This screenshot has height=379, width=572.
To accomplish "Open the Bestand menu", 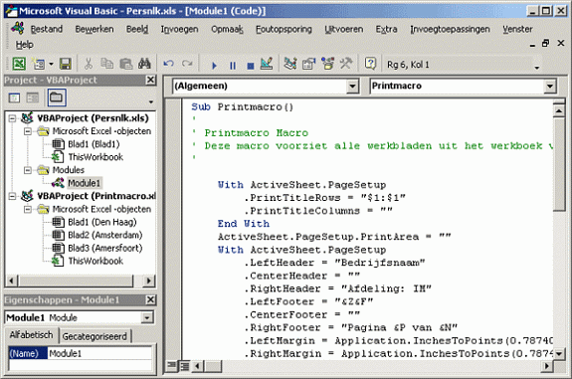I will pyautogui.click(x=47, y=29).
